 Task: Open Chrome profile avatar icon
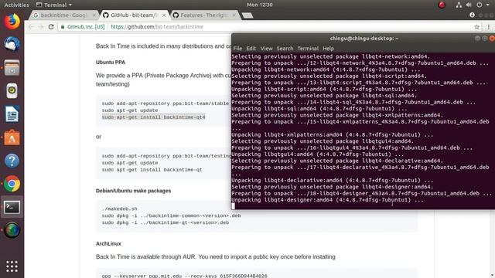tap(472, 15)
